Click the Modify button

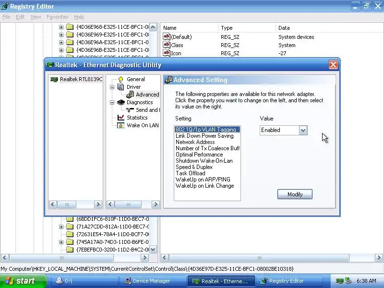pyautogui.click(x=295, y=194)
